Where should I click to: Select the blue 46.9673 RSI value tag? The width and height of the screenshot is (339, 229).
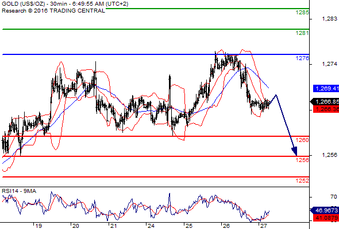(x=325, y=210)
